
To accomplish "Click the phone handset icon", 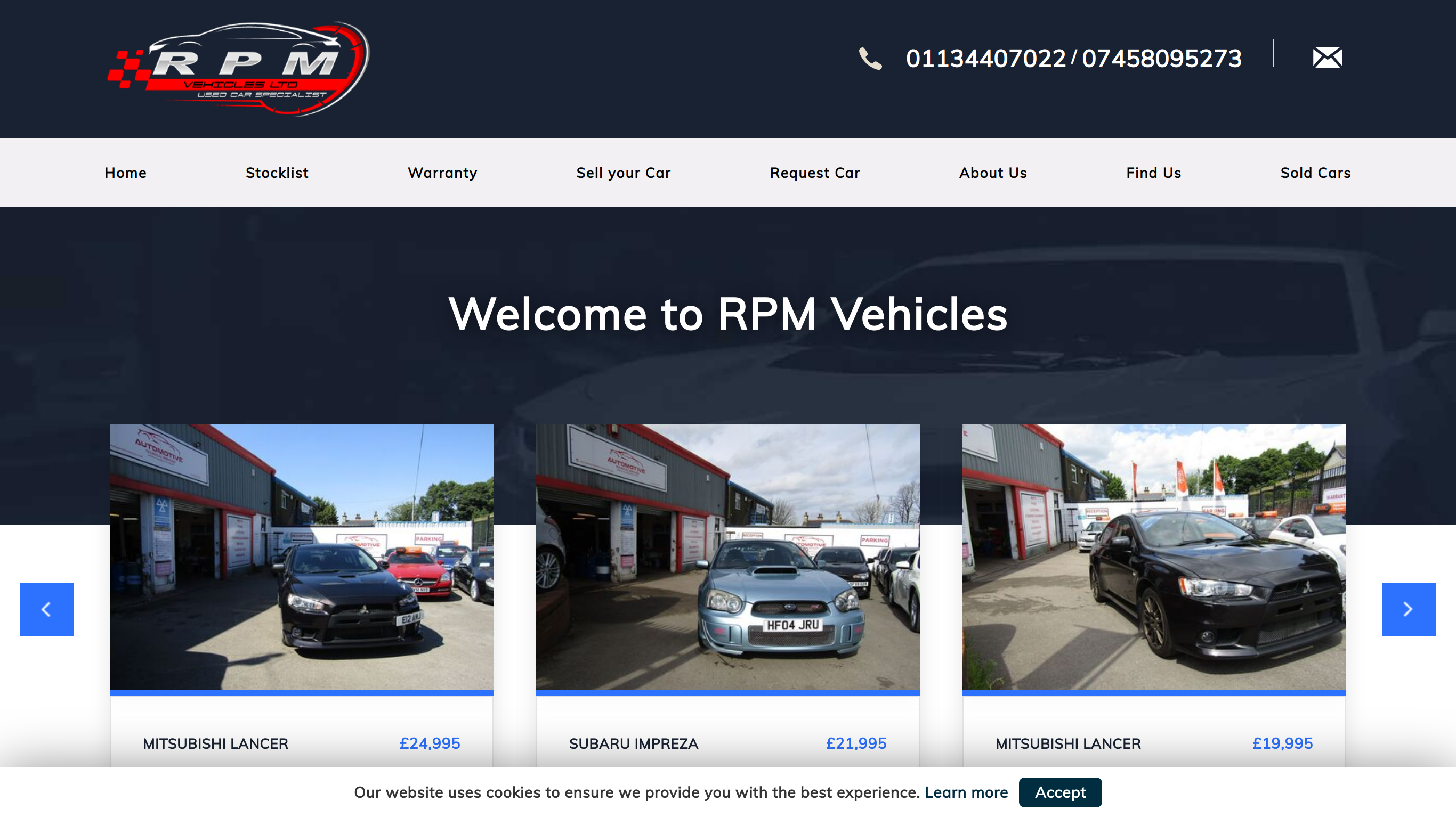I will (870, 58).
